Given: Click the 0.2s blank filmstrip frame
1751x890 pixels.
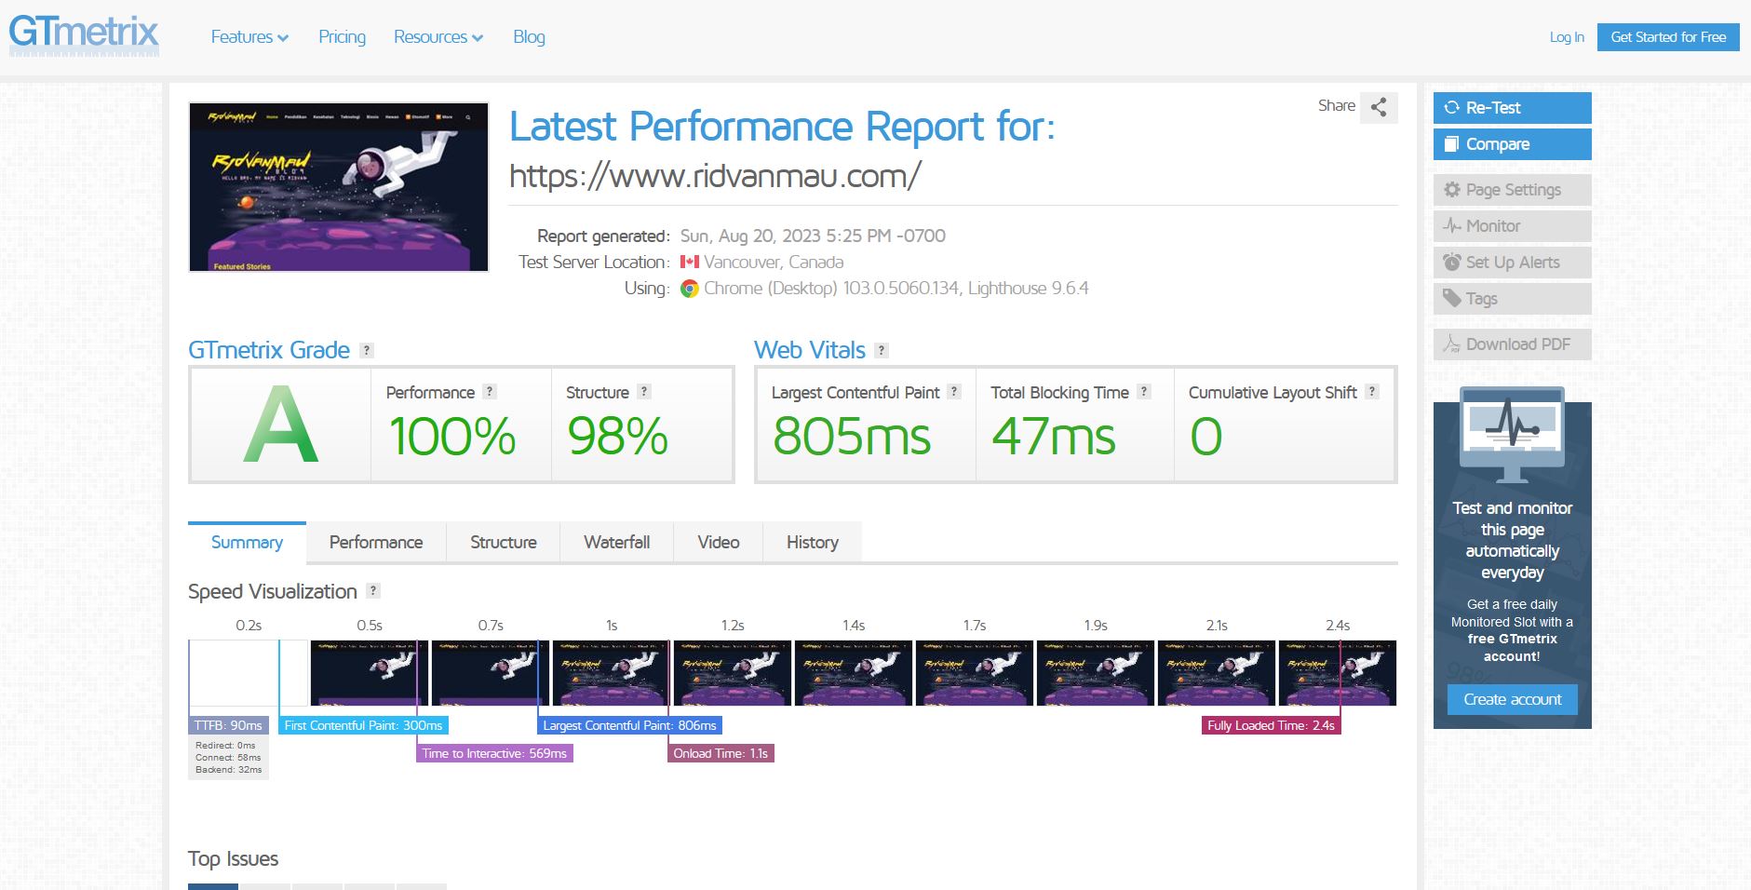Looking at the screenshot, I should coord(248,673).
